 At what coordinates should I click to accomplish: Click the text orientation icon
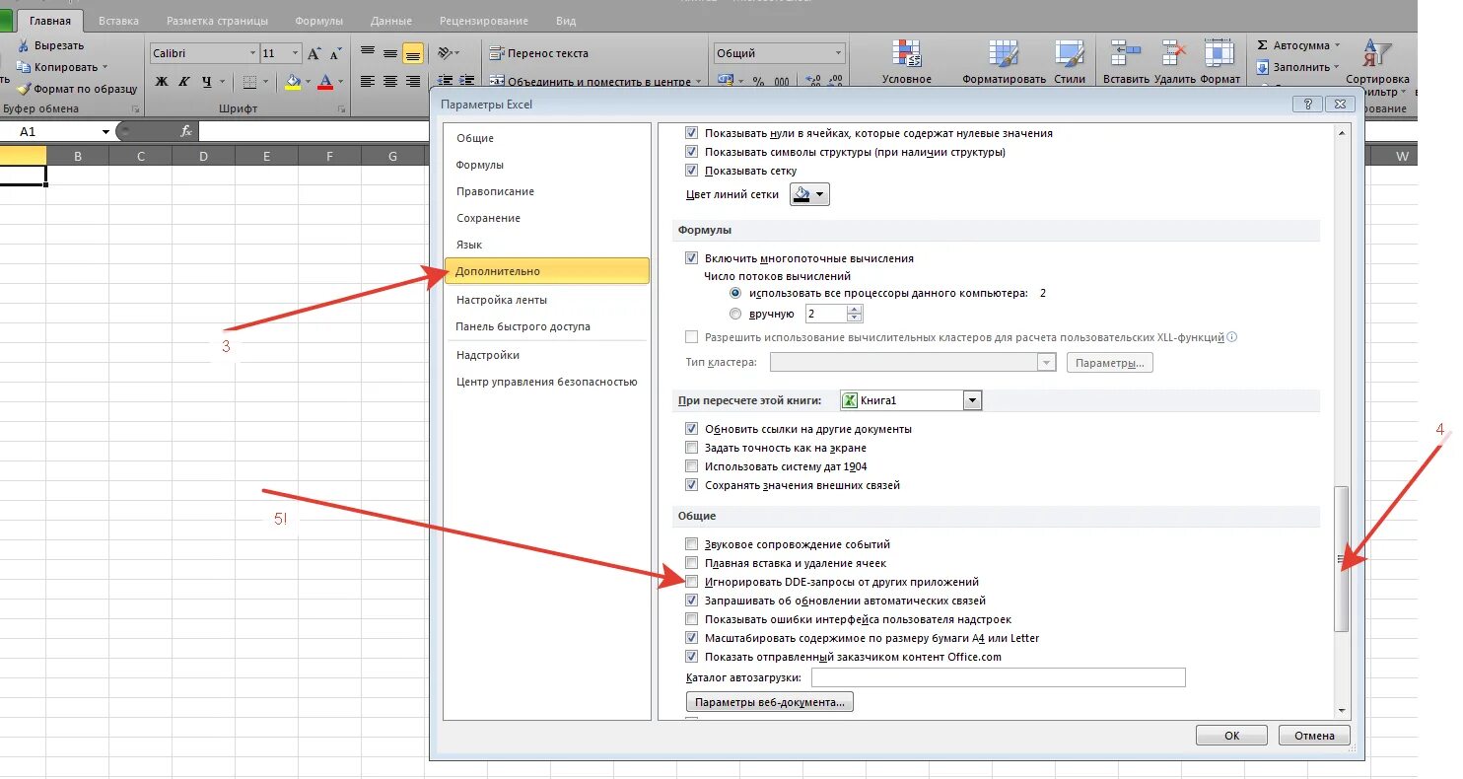pyautogui.click(x=445, y=53)
